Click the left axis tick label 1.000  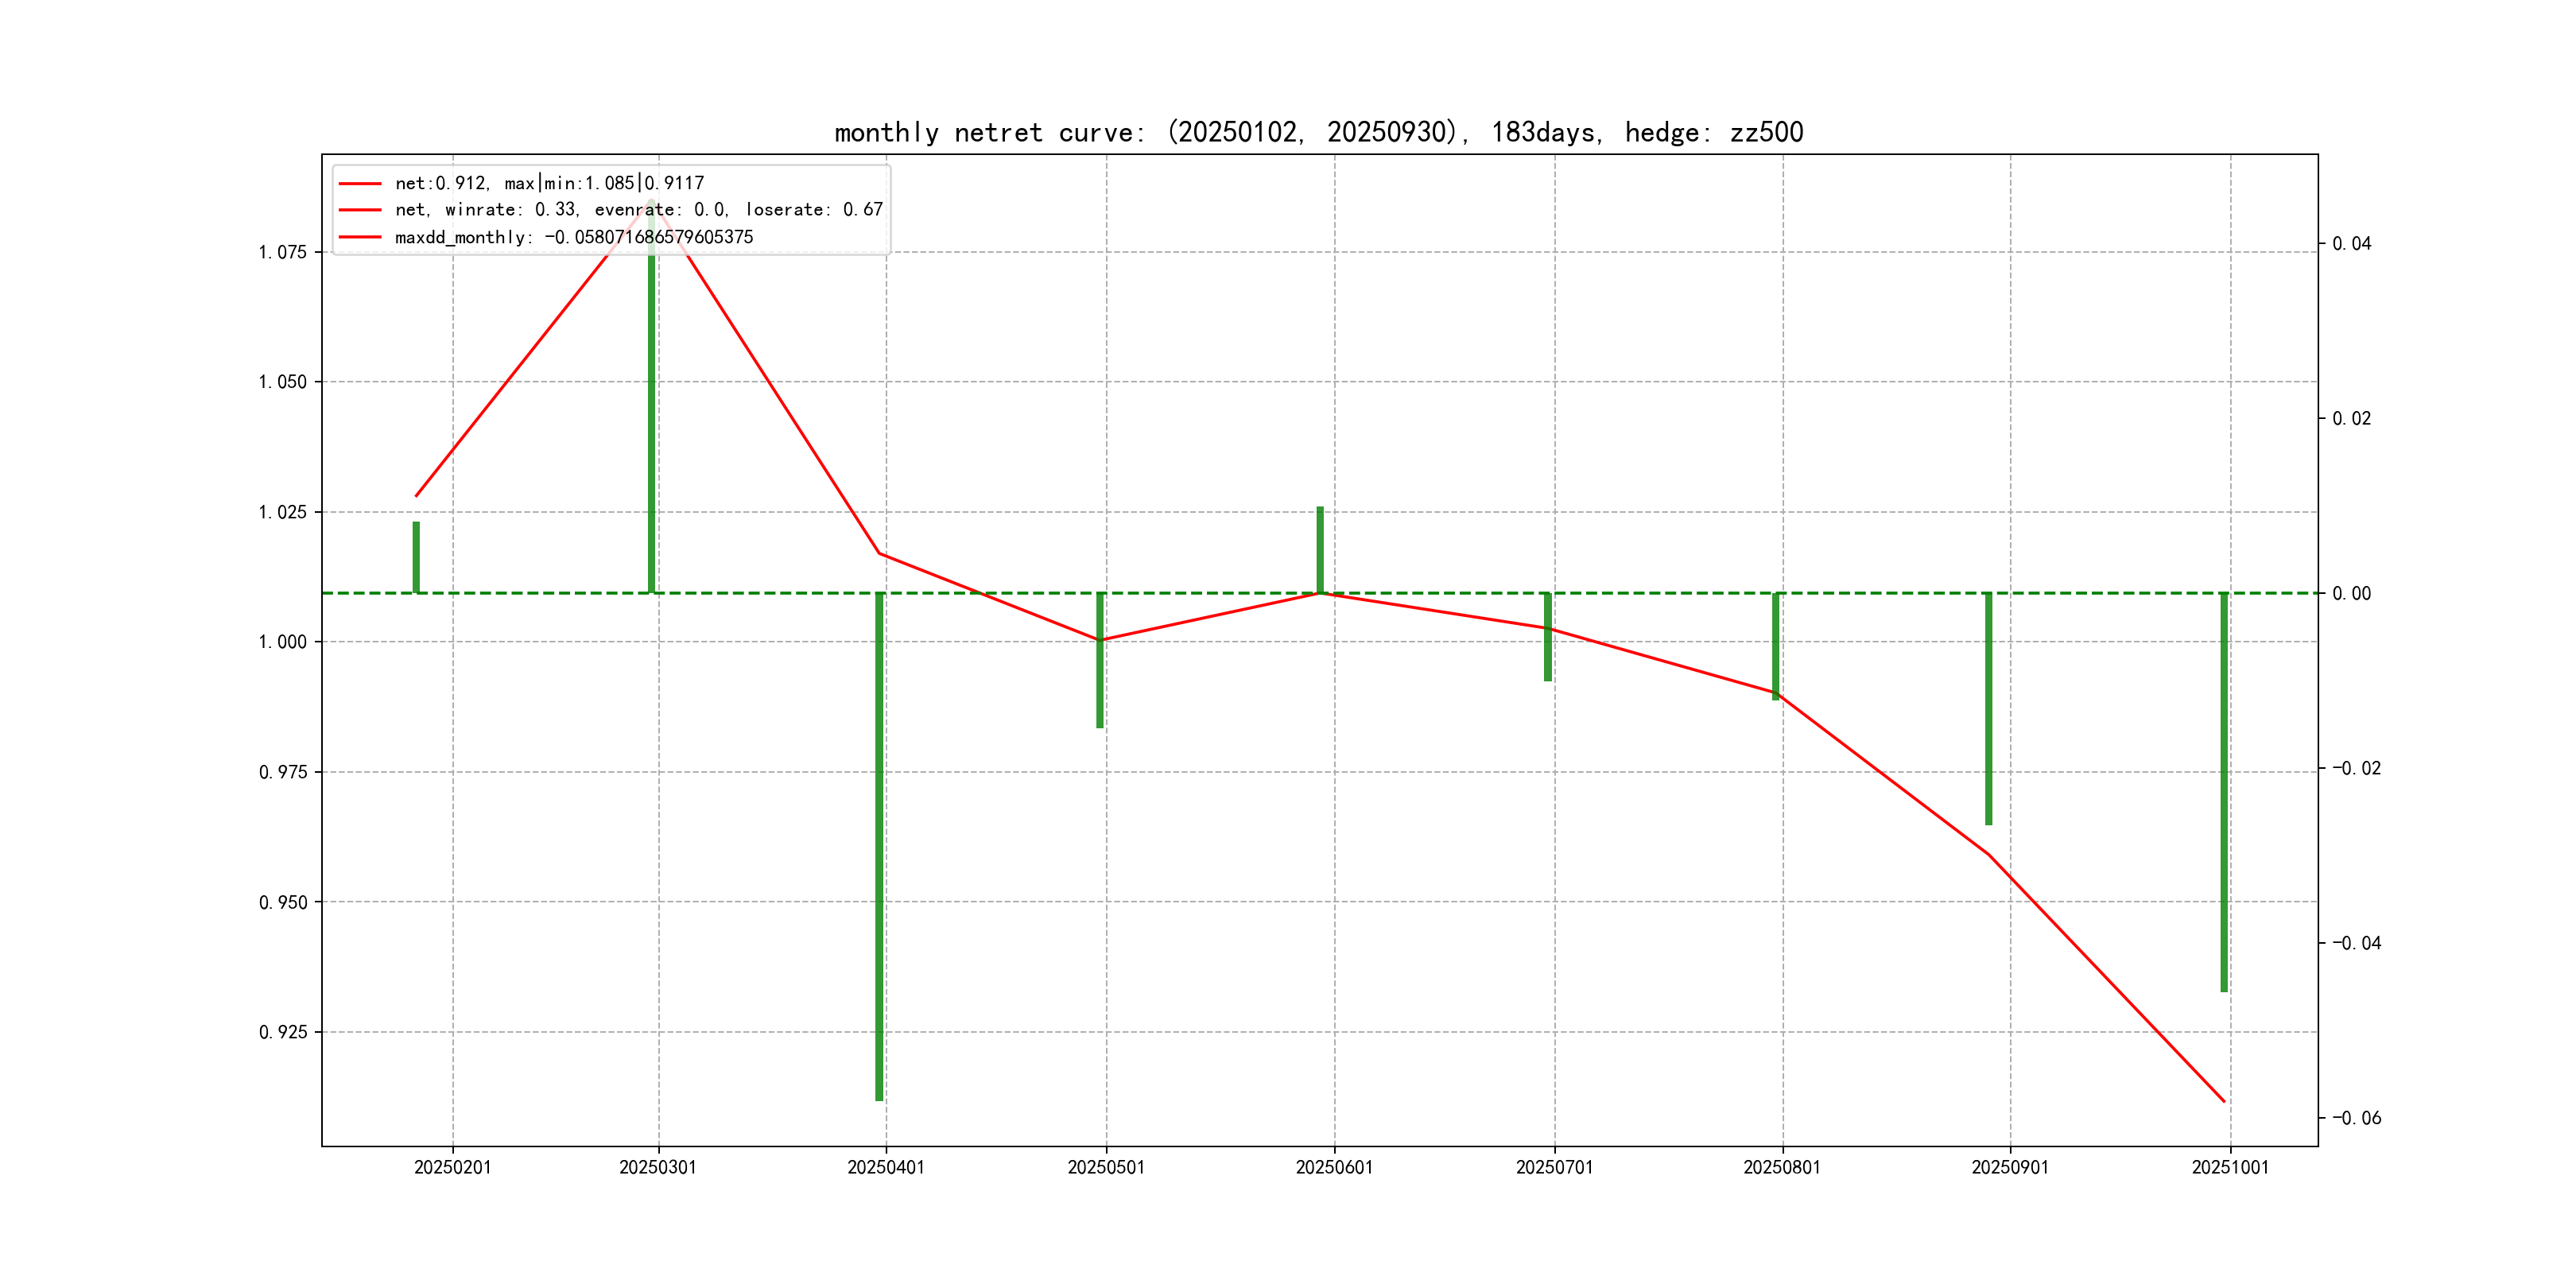pyautogui.click(x=282, y=642)
